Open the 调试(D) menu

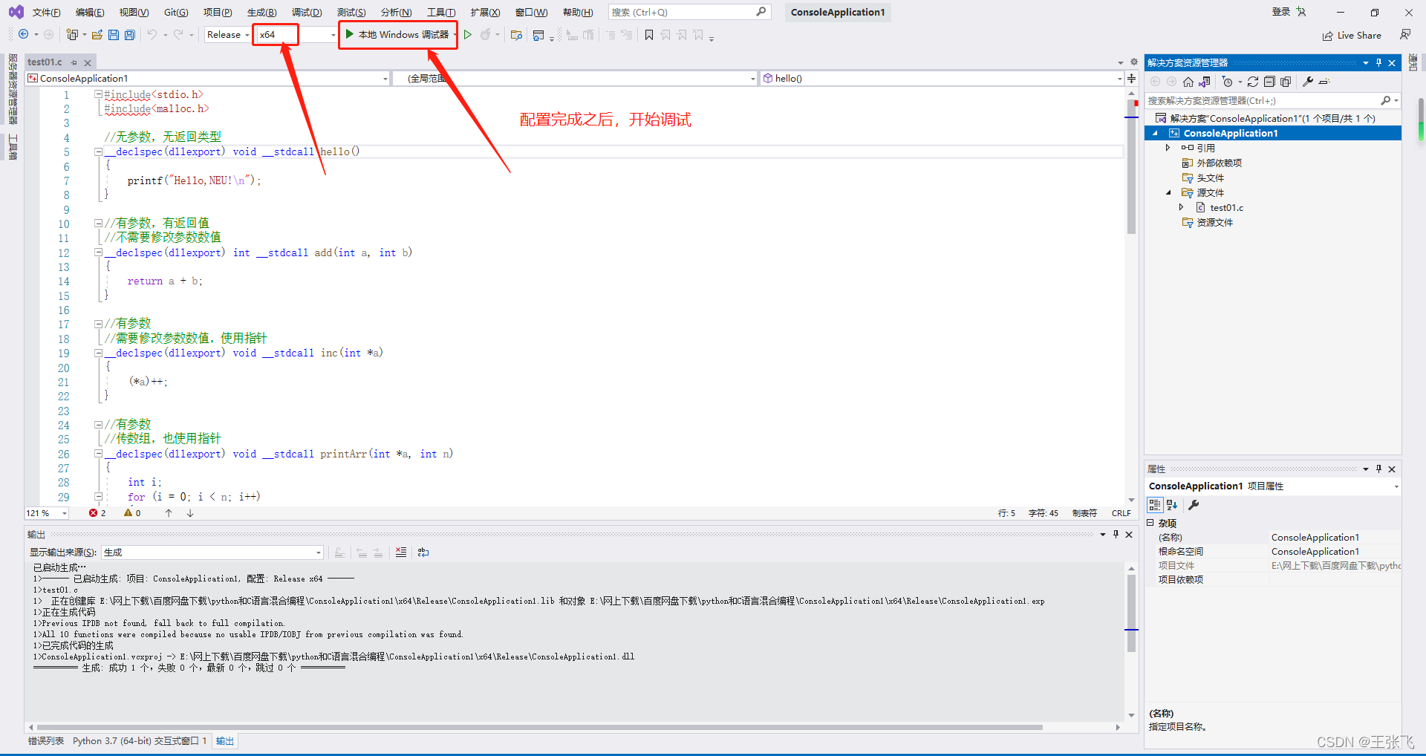coord(307,12)
